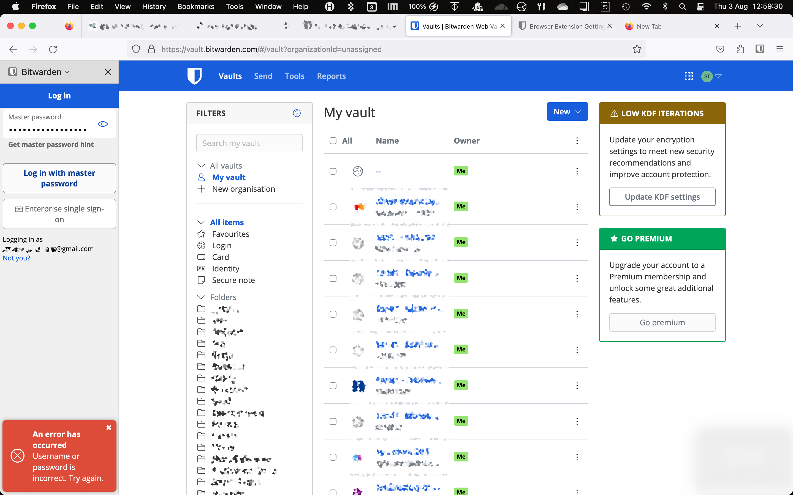The image size is (793, 495).
Task: Check the checkbox of the first vault item
Action: pos(333,171)
